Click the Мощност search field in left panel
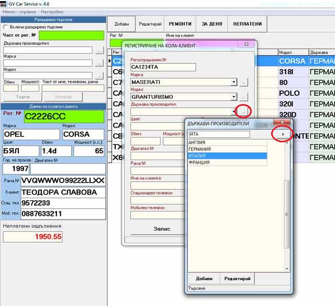 click(x=30, y=88)
